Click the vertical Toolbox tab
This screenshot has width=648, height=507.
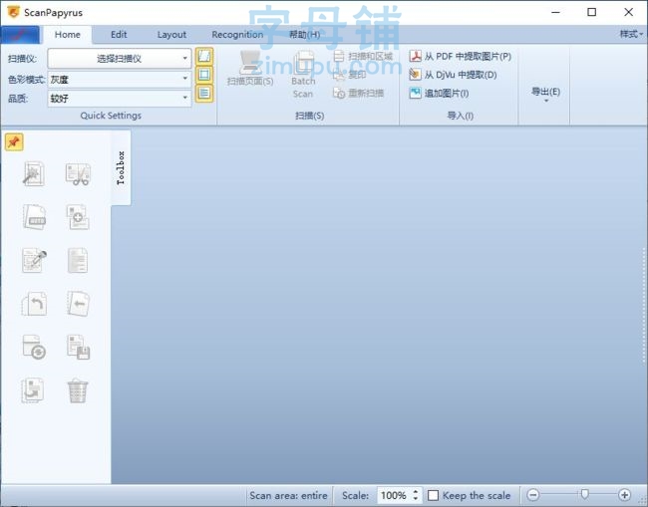point(121,168)
